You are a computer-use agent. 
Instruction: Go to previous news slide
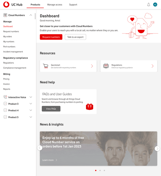point(40,148)
